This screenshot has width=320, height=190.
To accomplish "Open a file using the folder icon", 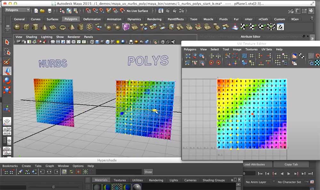I will 42,10.
